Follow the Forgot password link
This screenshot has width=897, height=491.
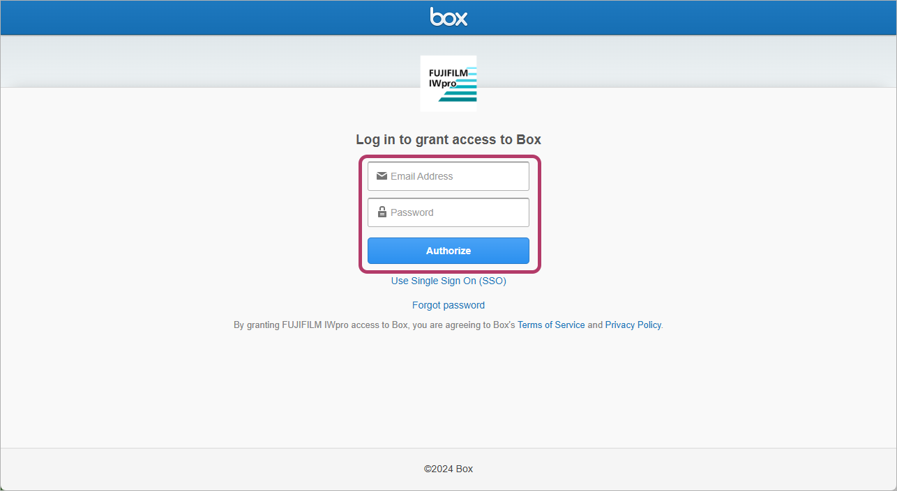tap(448, 305)
